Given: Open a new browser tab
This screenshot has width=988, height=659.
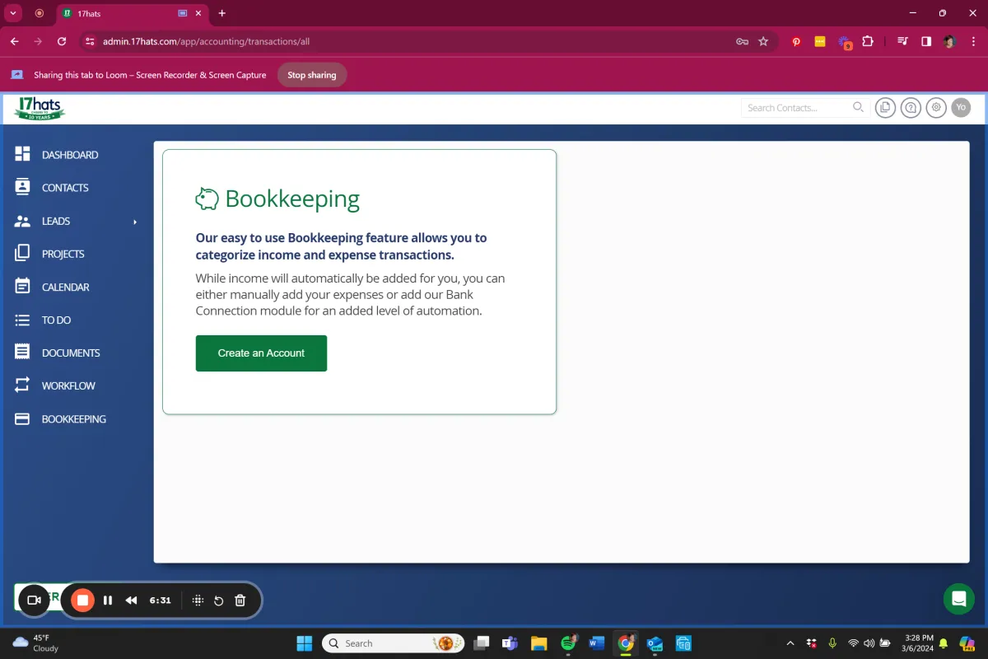Looking at the screenshot, I should (221, 13).
